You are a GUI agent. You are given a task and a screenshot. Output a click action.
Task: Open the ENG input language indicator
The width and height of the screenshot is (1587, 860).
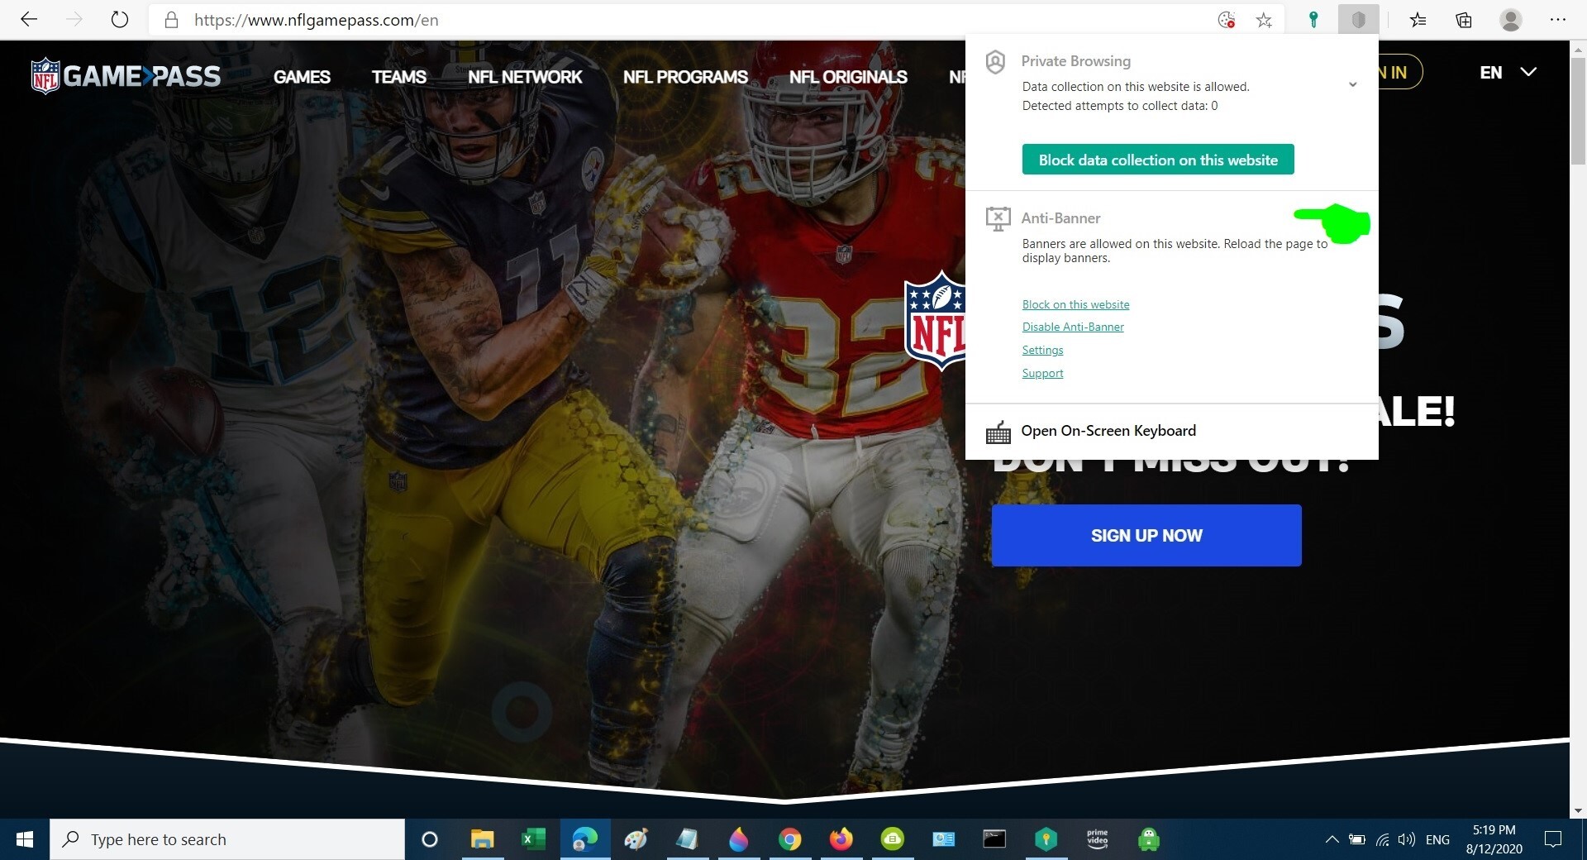tap(1437, 839)
